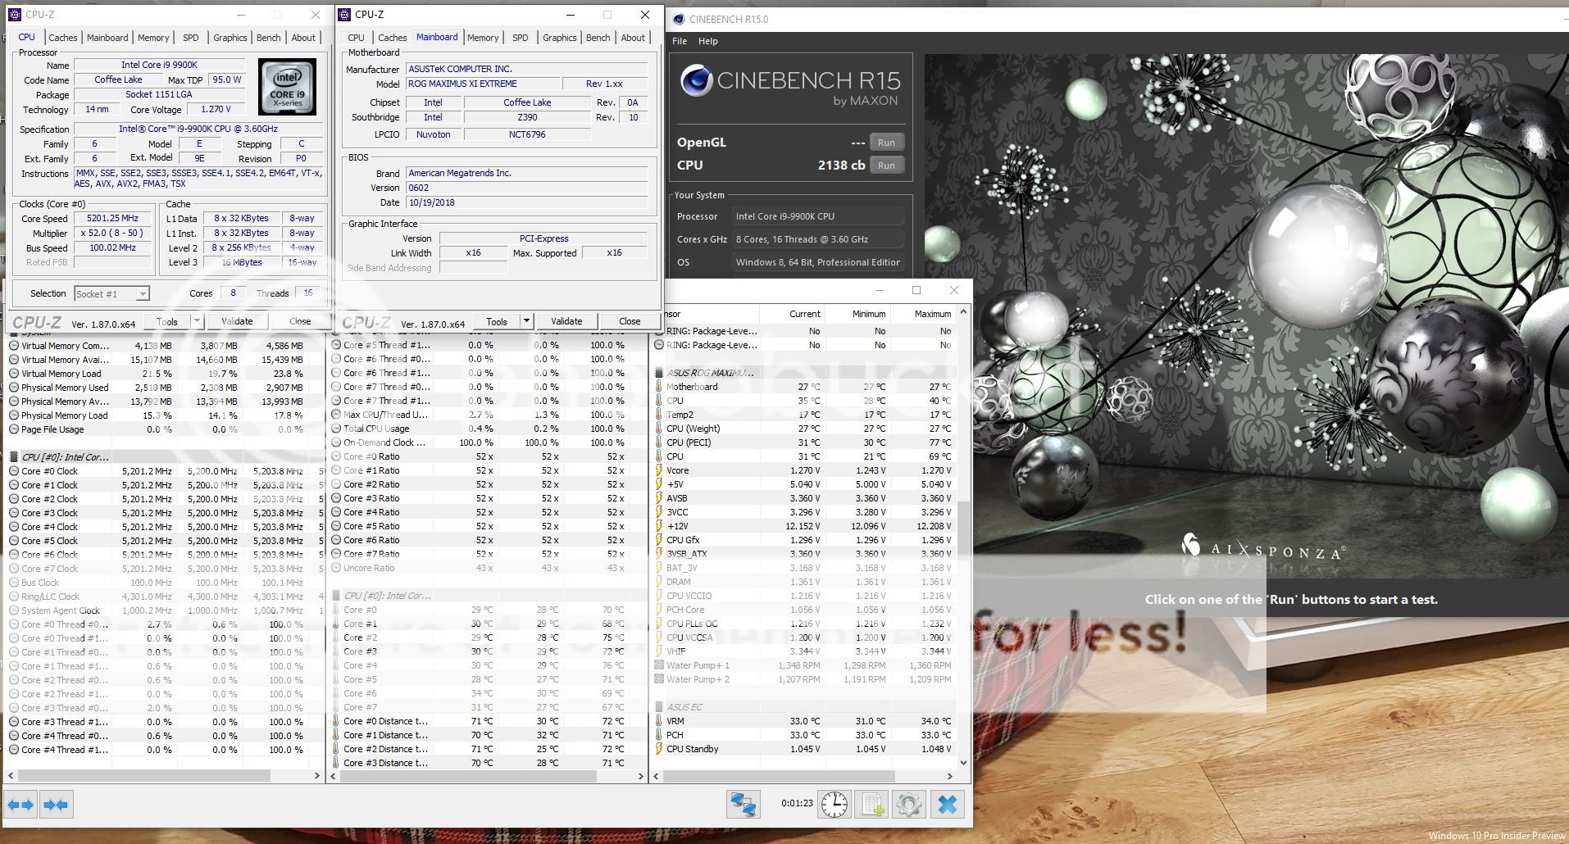Image resolution: width=1569 pixels, height=844 pixels.
Task: Open Tools dropdown arrow in left CPU-Z
Action: (197, 321)
